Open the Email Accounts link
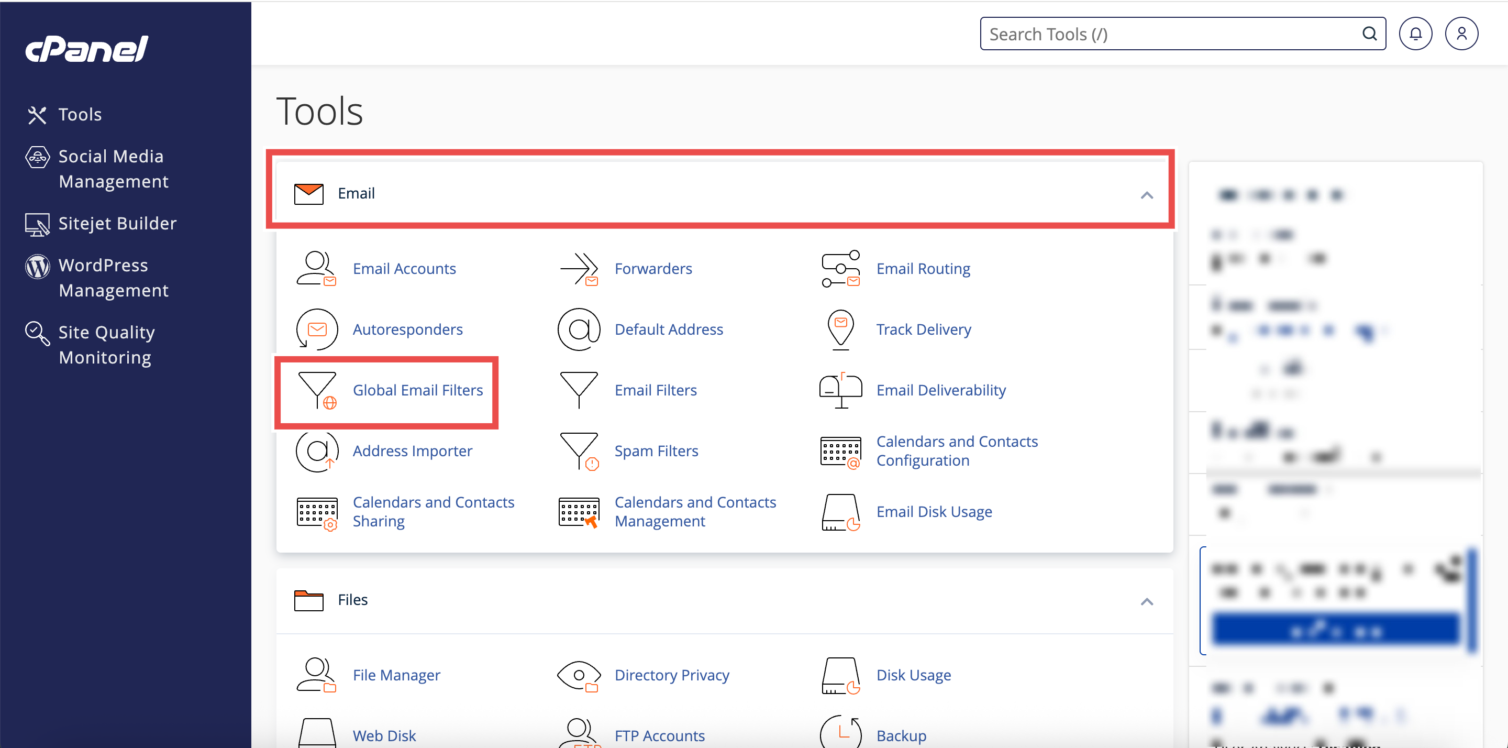This screenshot has width=1508, height=748. coord(404,268)
